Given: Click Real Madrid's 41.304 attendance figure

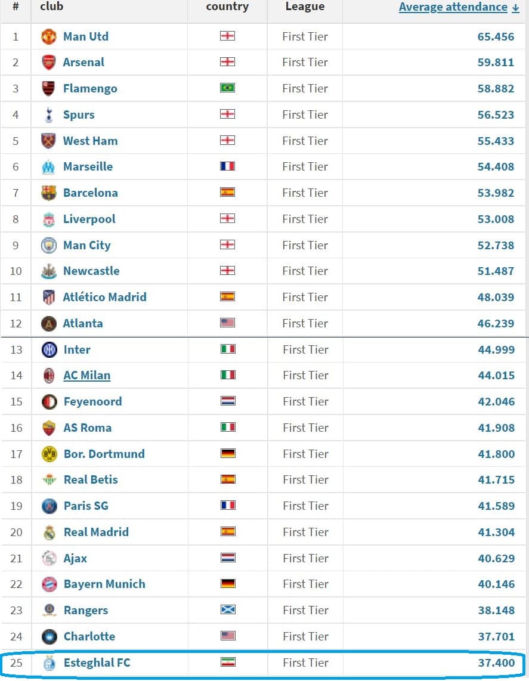Looking at the screenshot, I should [496, 532].
